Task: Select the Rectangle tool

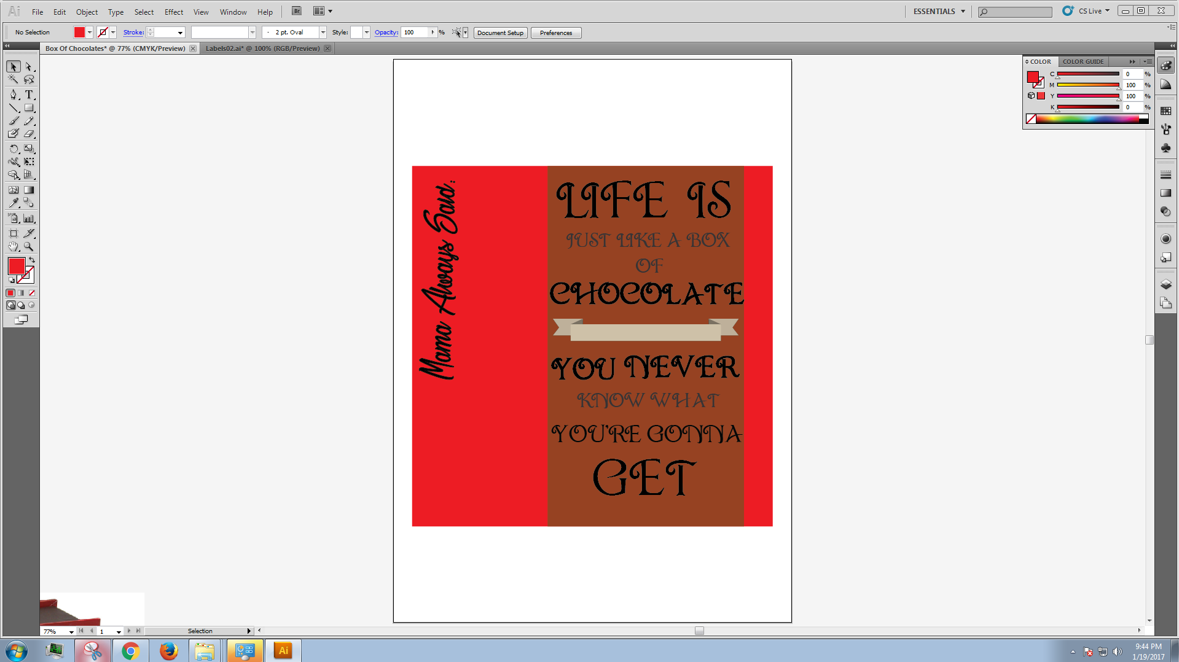Action: pos(29,109)
